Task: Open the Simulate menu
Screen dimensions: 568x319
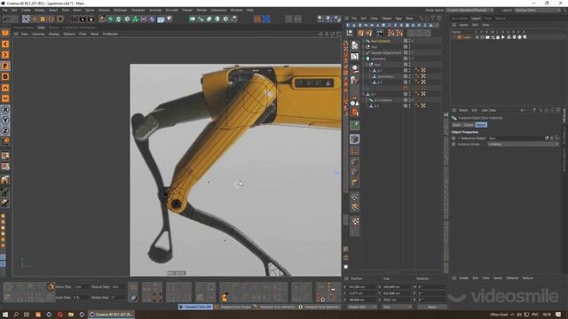Action: coord(171,10)
